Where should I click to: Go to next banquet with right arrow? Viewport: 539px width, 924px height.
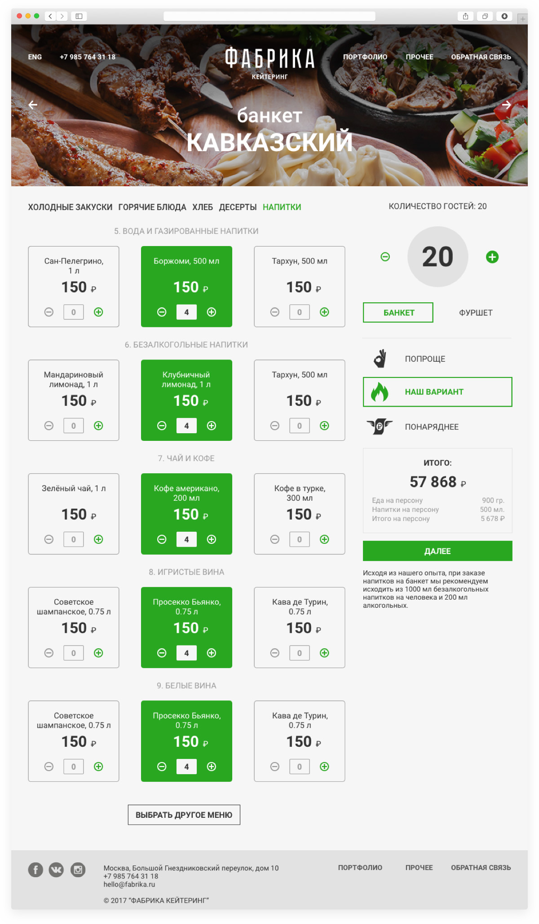pyautogui.click(x=507, y=105)
